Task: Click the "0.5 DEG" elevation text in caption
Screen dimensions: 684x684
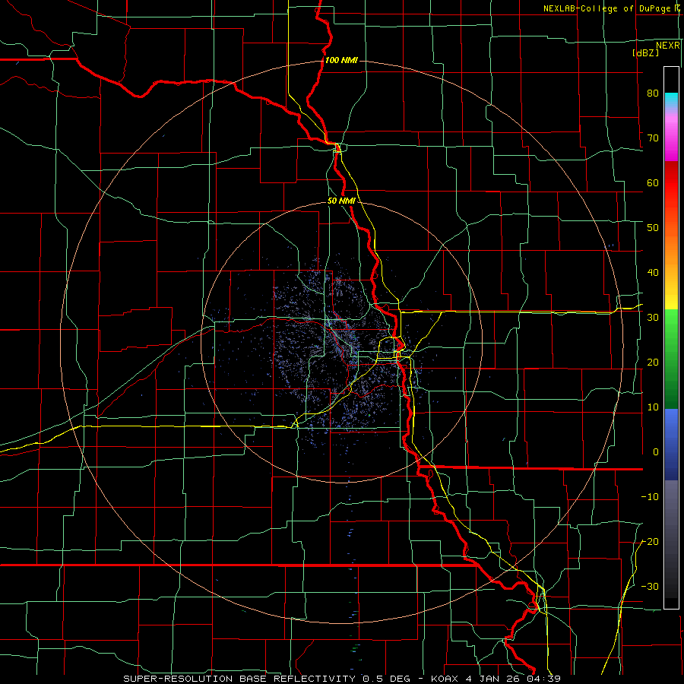Action: click(387, 679)
